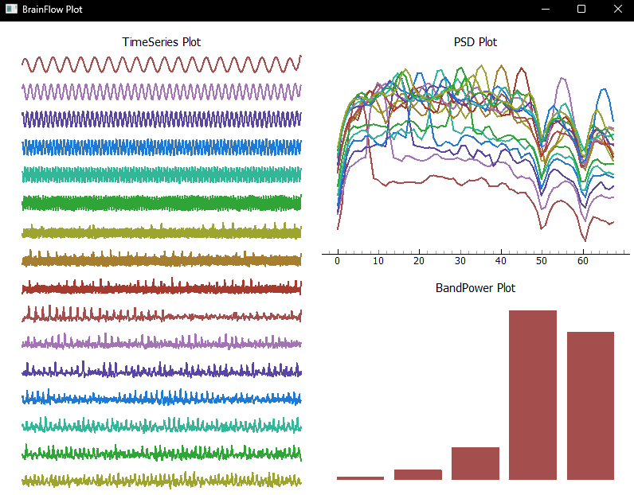
Task: Click the BrainFlow Plot window icon
Action: click(x=11, y=9)
